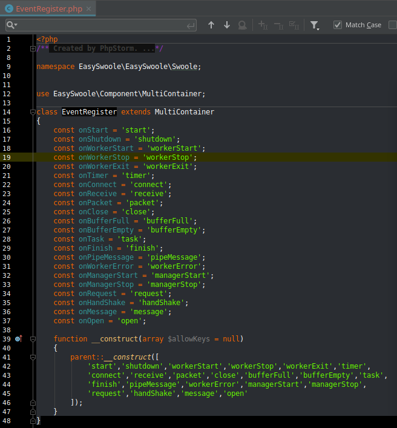
Task: Click the overriding method gutter icon
Action: 18,339
